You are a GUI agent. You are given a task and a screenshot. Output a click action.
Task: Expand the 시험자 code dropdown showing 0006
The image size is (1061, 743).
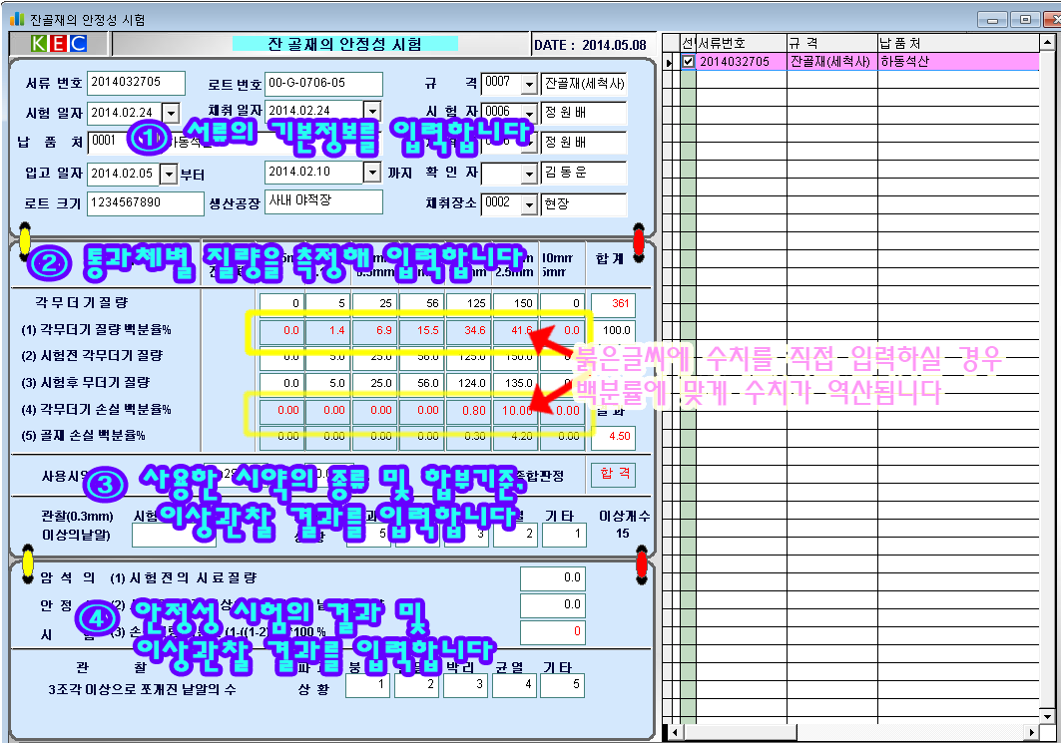[x=529, y=113]
